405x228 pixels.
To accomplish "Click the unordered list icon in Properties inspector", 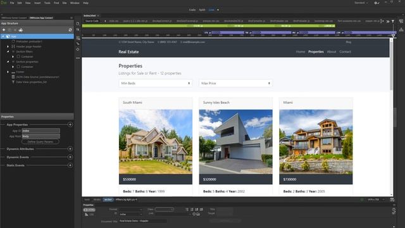I will point(187,210).
